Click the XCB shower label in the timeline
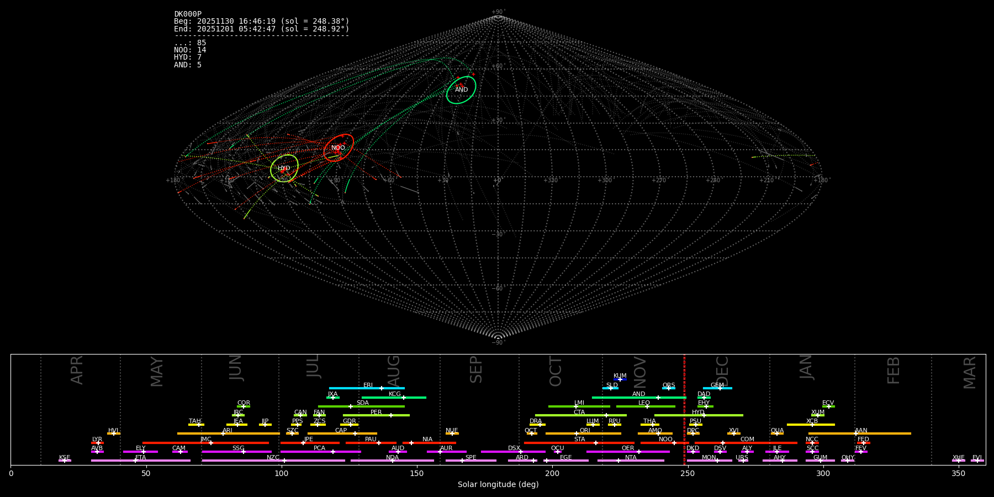Viewport: 994px width, 497px height. (812, 421)
